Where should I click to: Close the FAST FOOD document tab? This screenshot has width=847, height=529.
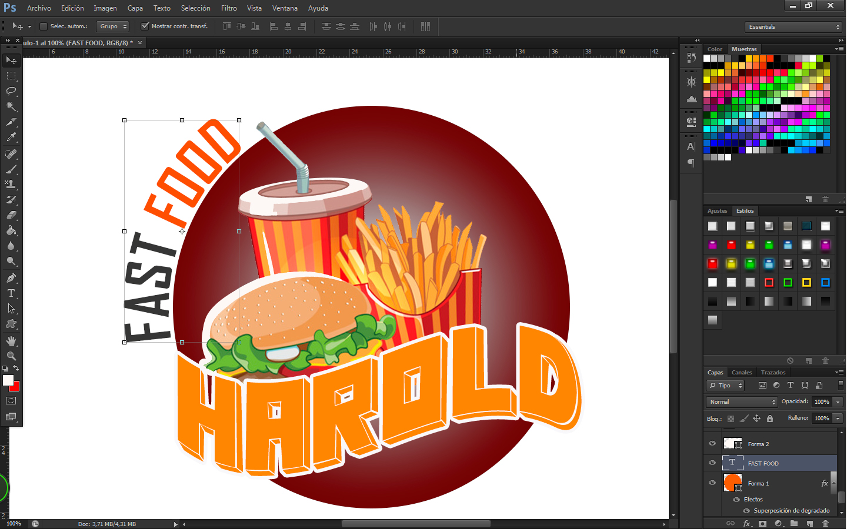[x=140, y=43]
